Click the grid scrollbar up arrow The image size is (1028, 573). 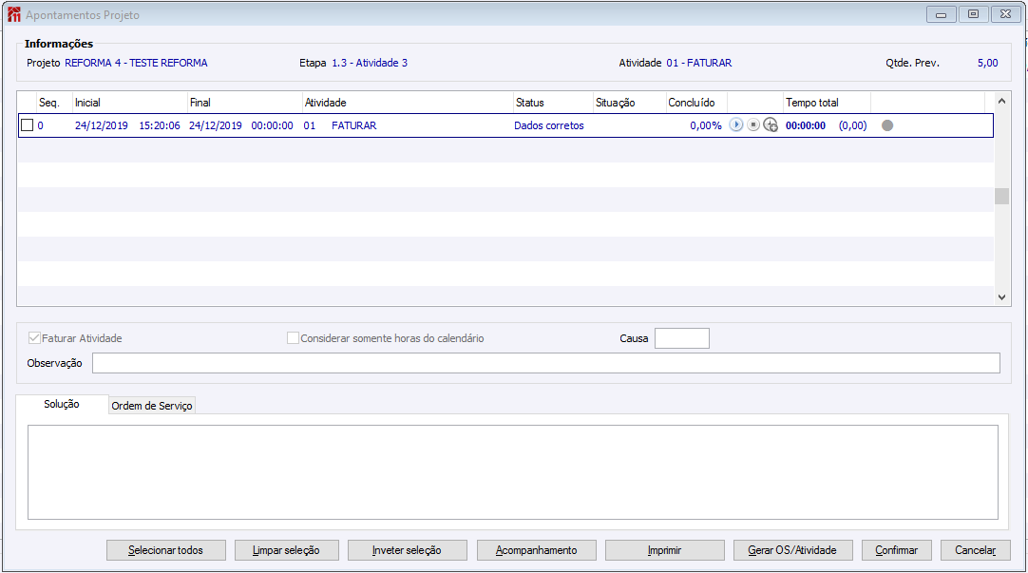1001,101
